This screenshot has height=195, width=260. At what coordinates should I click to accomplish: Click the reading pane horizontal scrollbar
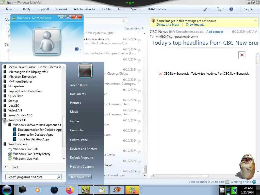click(181, 176)
